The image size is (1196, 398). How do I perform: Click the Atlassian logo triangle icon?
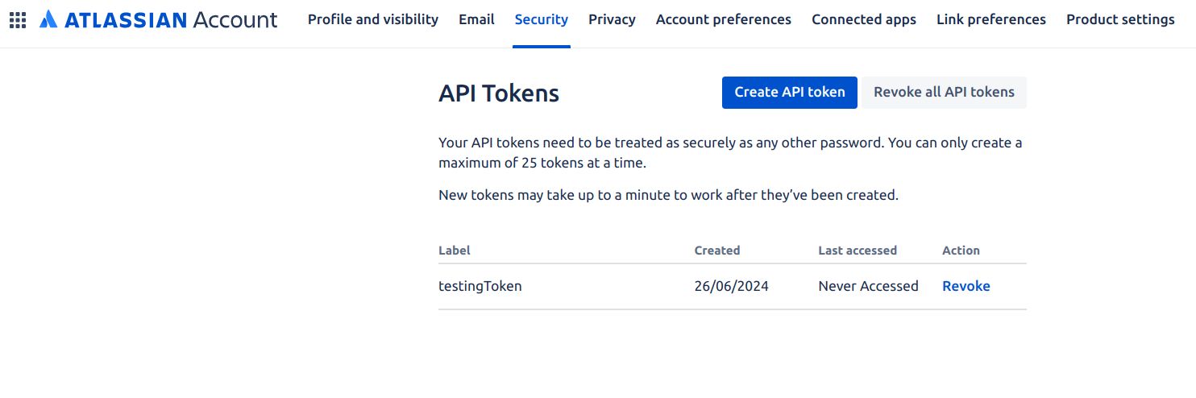[48, 20]
